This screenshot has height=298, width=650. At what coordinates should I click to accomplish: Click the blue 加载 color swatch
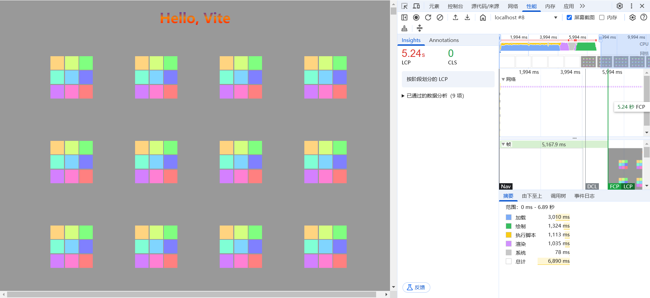(508, 217)
